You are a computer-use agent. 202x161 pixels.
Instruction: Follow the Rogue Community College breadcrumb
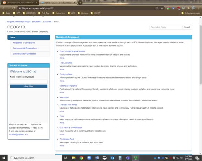[x=19, y=22]
